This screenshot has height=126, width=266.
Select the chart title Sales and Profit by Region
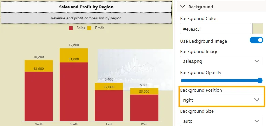tap(86, 7)
